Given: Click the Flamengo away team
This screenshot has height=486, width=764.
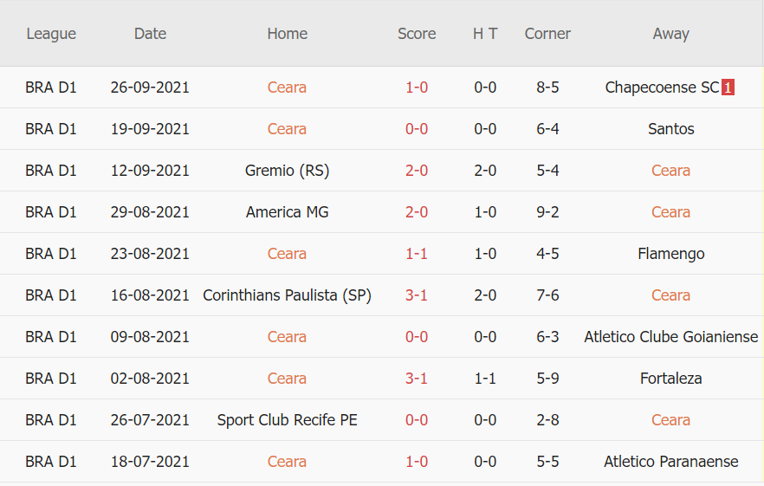Looking at the screenshot, I should click(x=670, y=254).
